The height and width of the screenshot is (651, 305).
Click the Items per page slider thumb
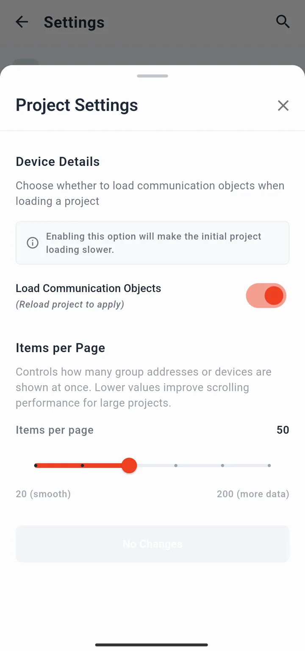pos(129,466)
